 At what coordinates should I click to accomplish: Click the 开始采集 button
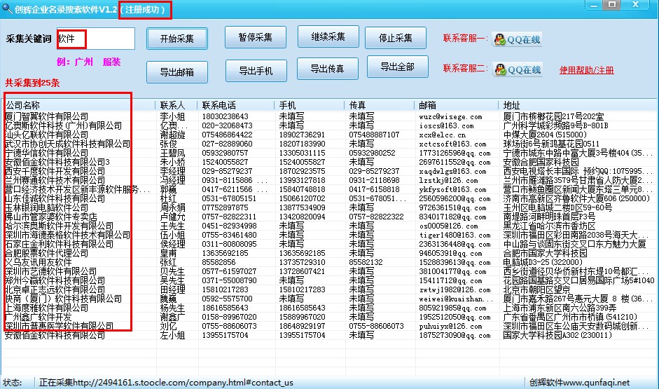(177, 39)
